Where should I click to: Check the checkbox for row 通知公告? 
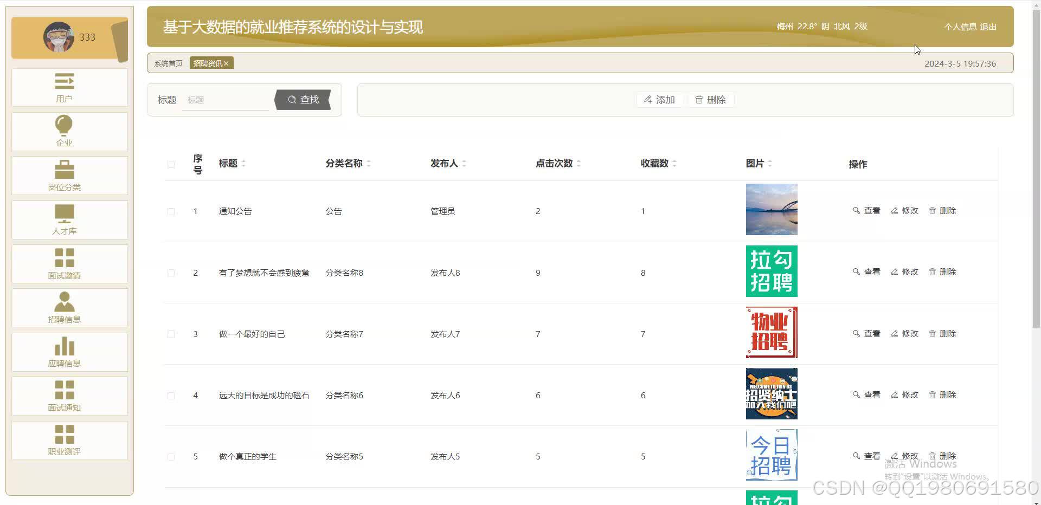coord(171,211)
